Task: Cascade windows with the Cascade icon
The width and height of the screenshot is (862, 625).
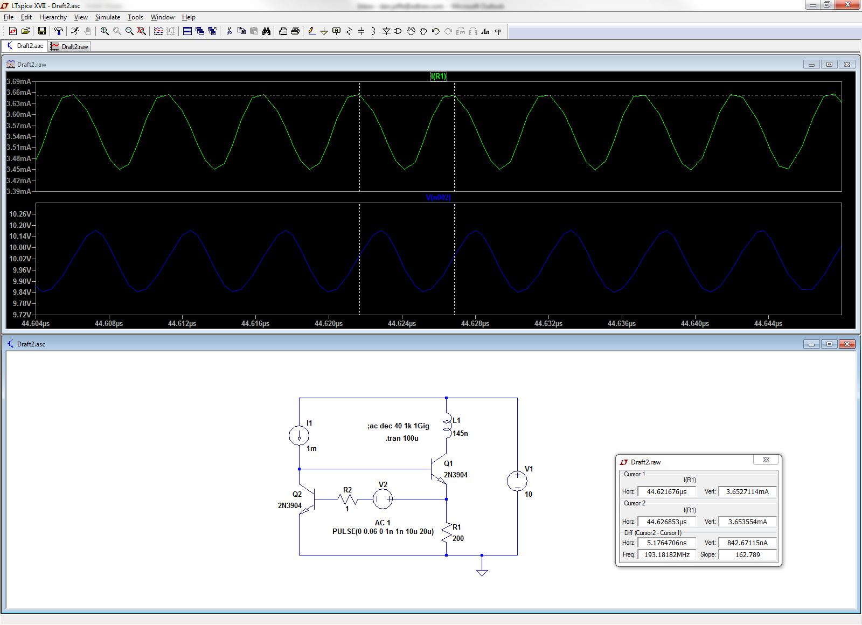Action: (200, 31)
